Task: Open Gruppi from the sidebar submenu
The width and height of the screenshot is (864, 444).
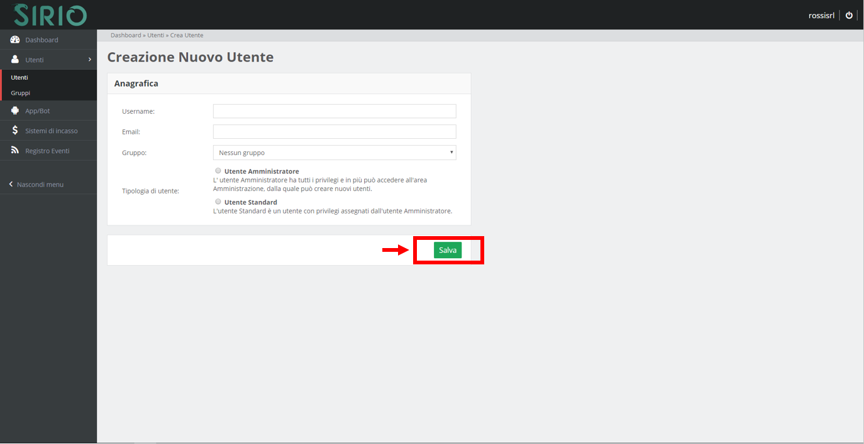Action: coord(19,92)
